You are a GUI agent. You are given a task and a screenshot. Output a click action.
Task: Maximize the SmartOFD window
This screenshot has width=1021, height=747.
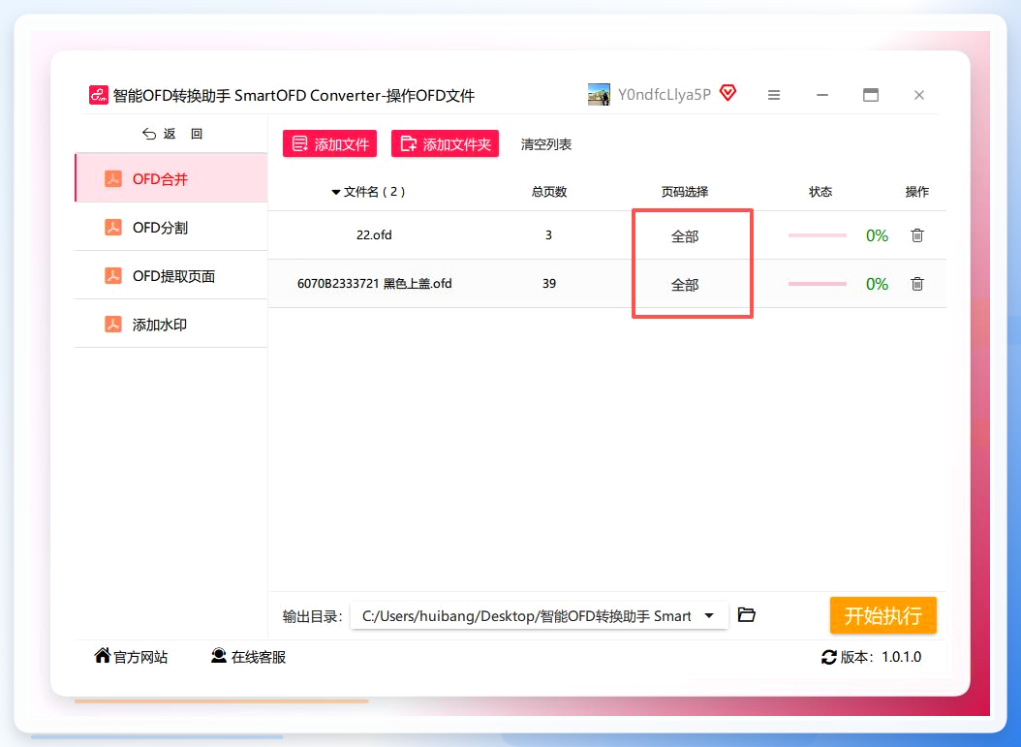[x=871, y=95]
